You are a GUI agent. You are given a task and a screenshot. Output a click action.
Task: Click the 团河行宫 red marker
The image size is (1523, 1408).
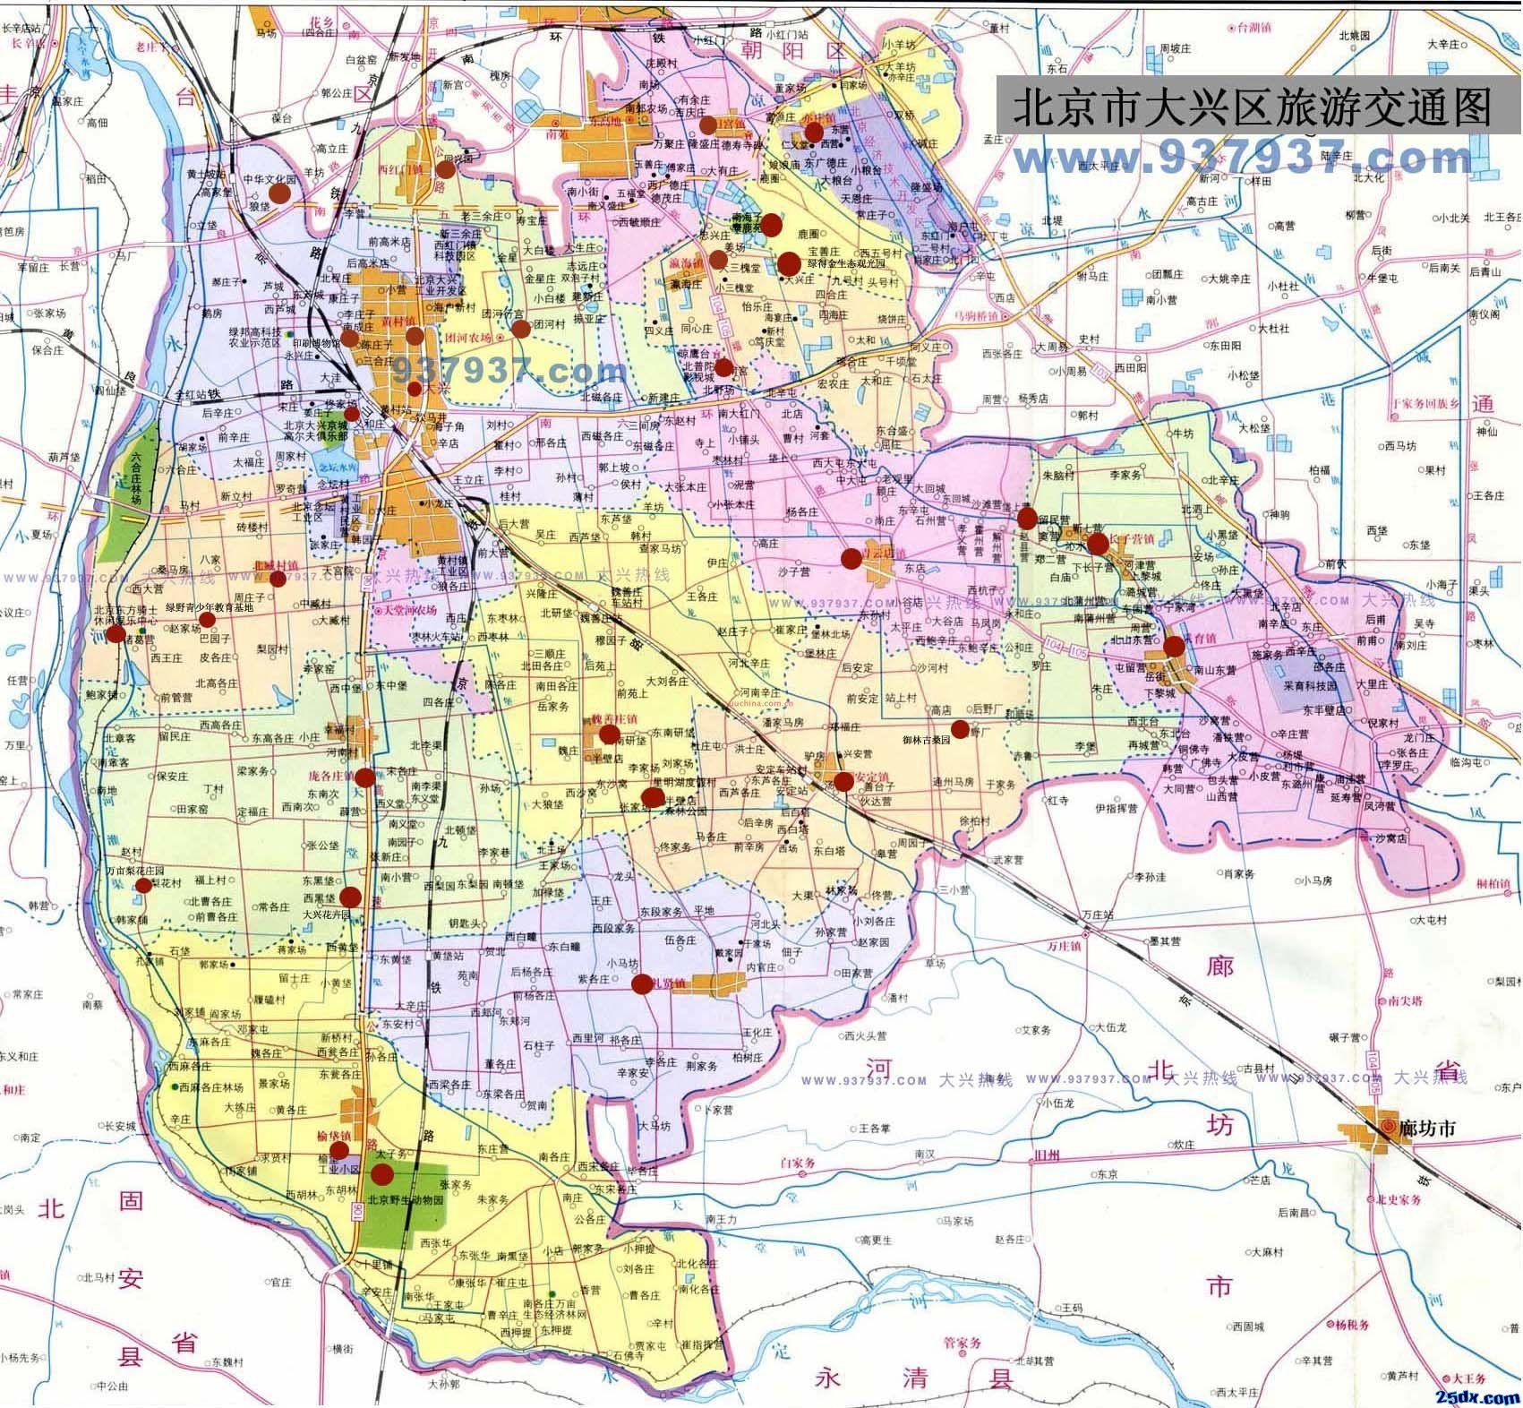pyautogui.click(x=521, y=329)
